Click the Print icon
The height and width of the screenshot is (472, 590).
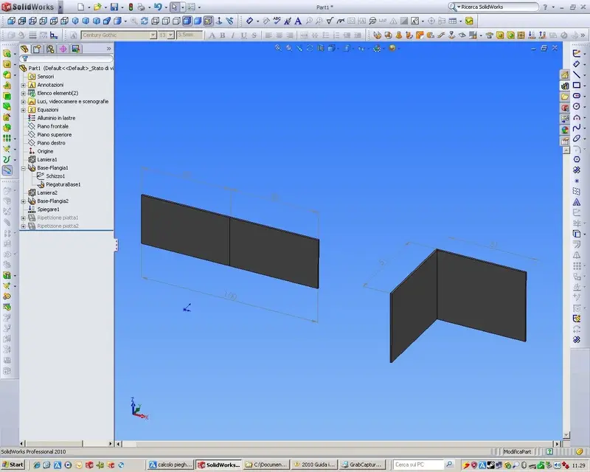tap(141, 7)
